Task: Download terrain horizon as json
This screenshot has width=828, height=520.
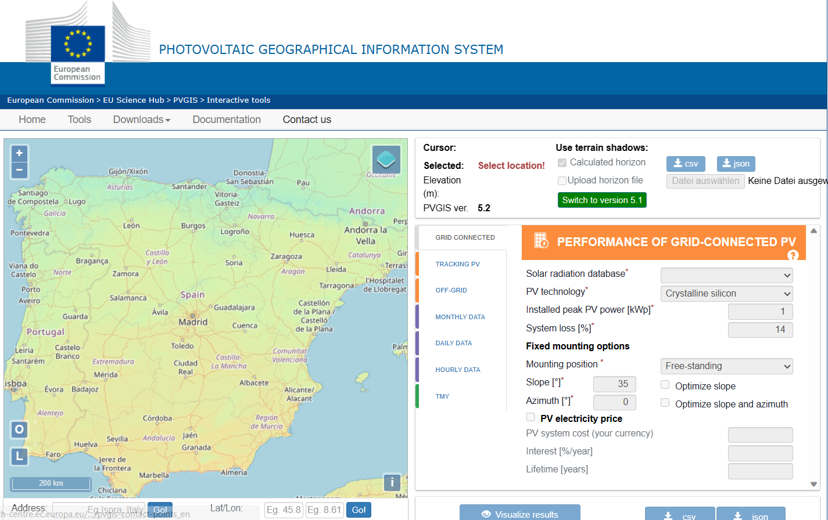Action: click(x=736, y=164)
